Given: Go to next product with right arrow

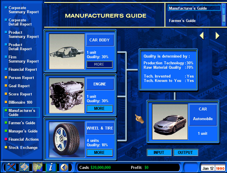Looking at the screenshot, I should [x=218, y=36].
